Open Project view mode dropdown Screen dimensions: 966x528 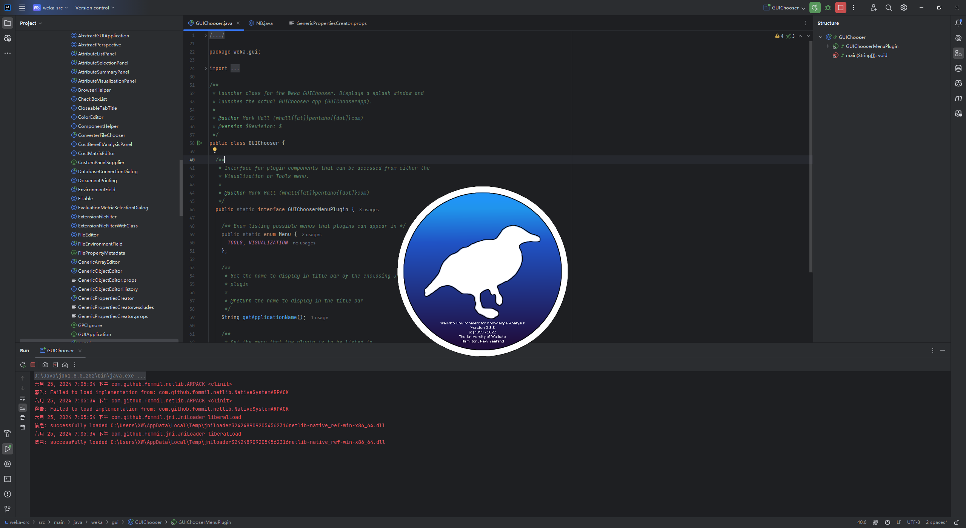pyautogui.click(x=31, y=23)
